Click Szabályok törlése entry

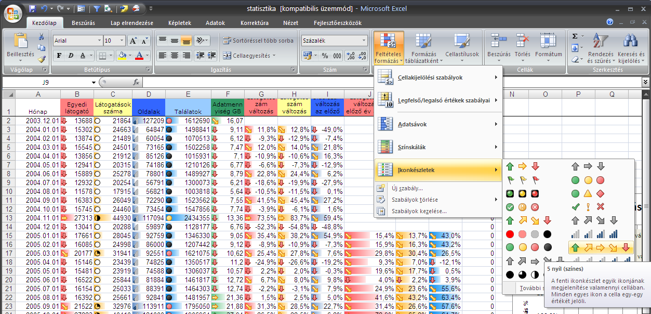click(x=437, y=200)
